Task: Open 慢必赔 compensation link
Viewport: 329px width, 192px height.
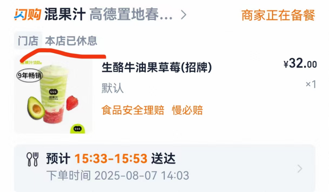Action: click(187, 110)
